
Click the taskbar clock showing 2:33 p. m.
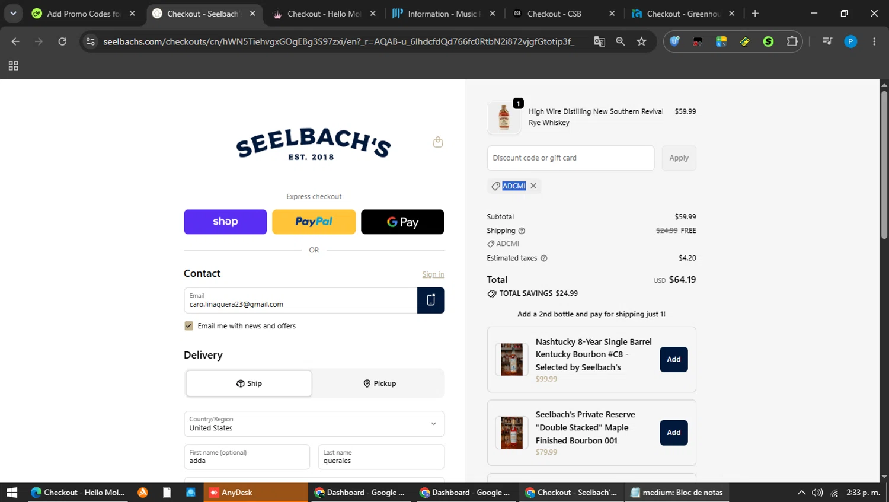tap(863, 493)
